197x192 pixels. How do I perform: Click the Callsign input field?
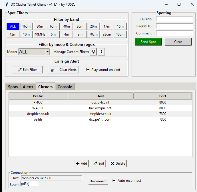(174, 19)
